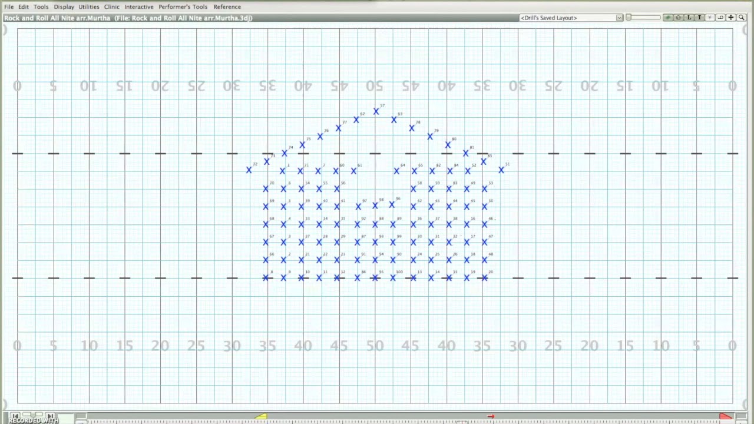Choose the lasso selection tool

[x=720, y=18]
